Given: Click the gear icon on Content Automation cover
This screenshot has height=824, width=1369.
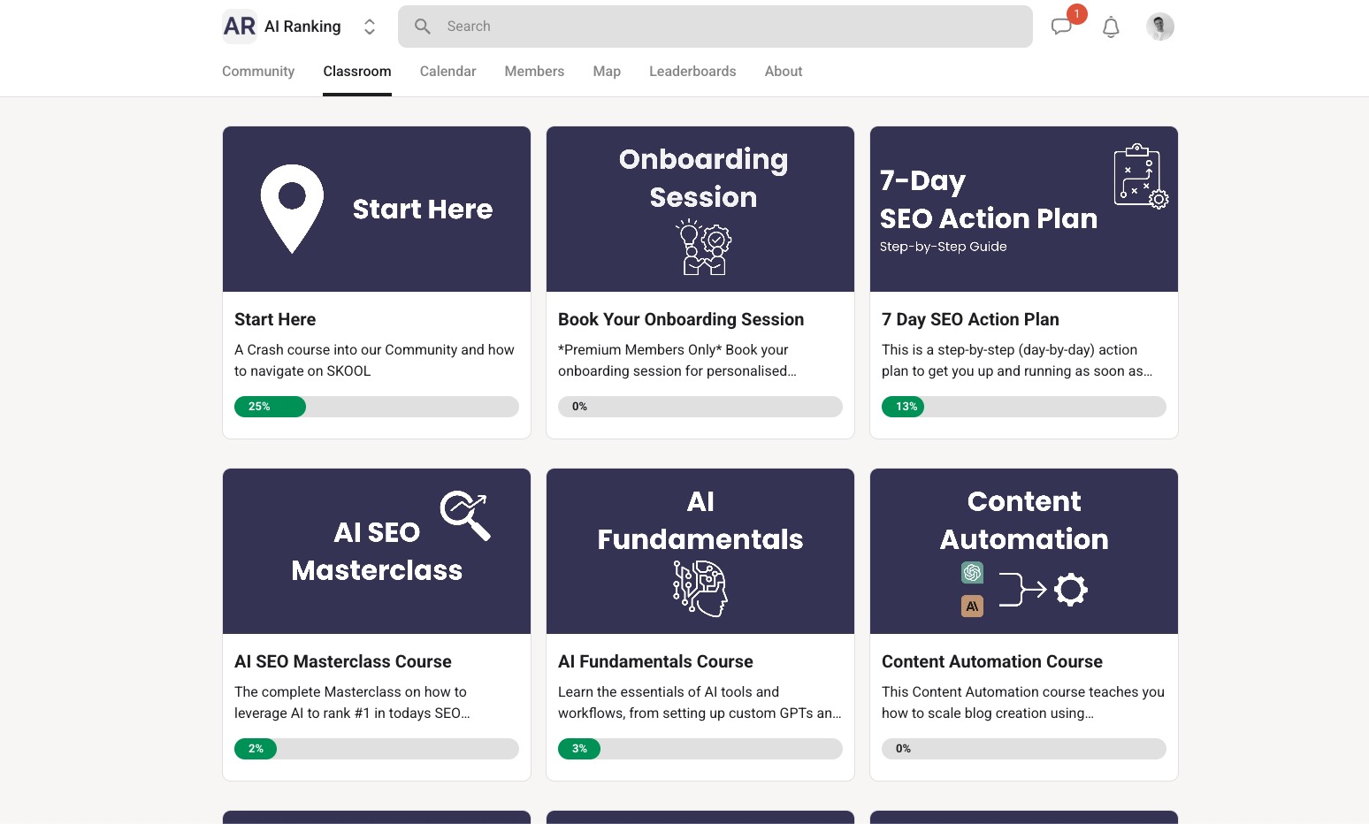Looking at the screenshot, I should (x=1071, y=589).
